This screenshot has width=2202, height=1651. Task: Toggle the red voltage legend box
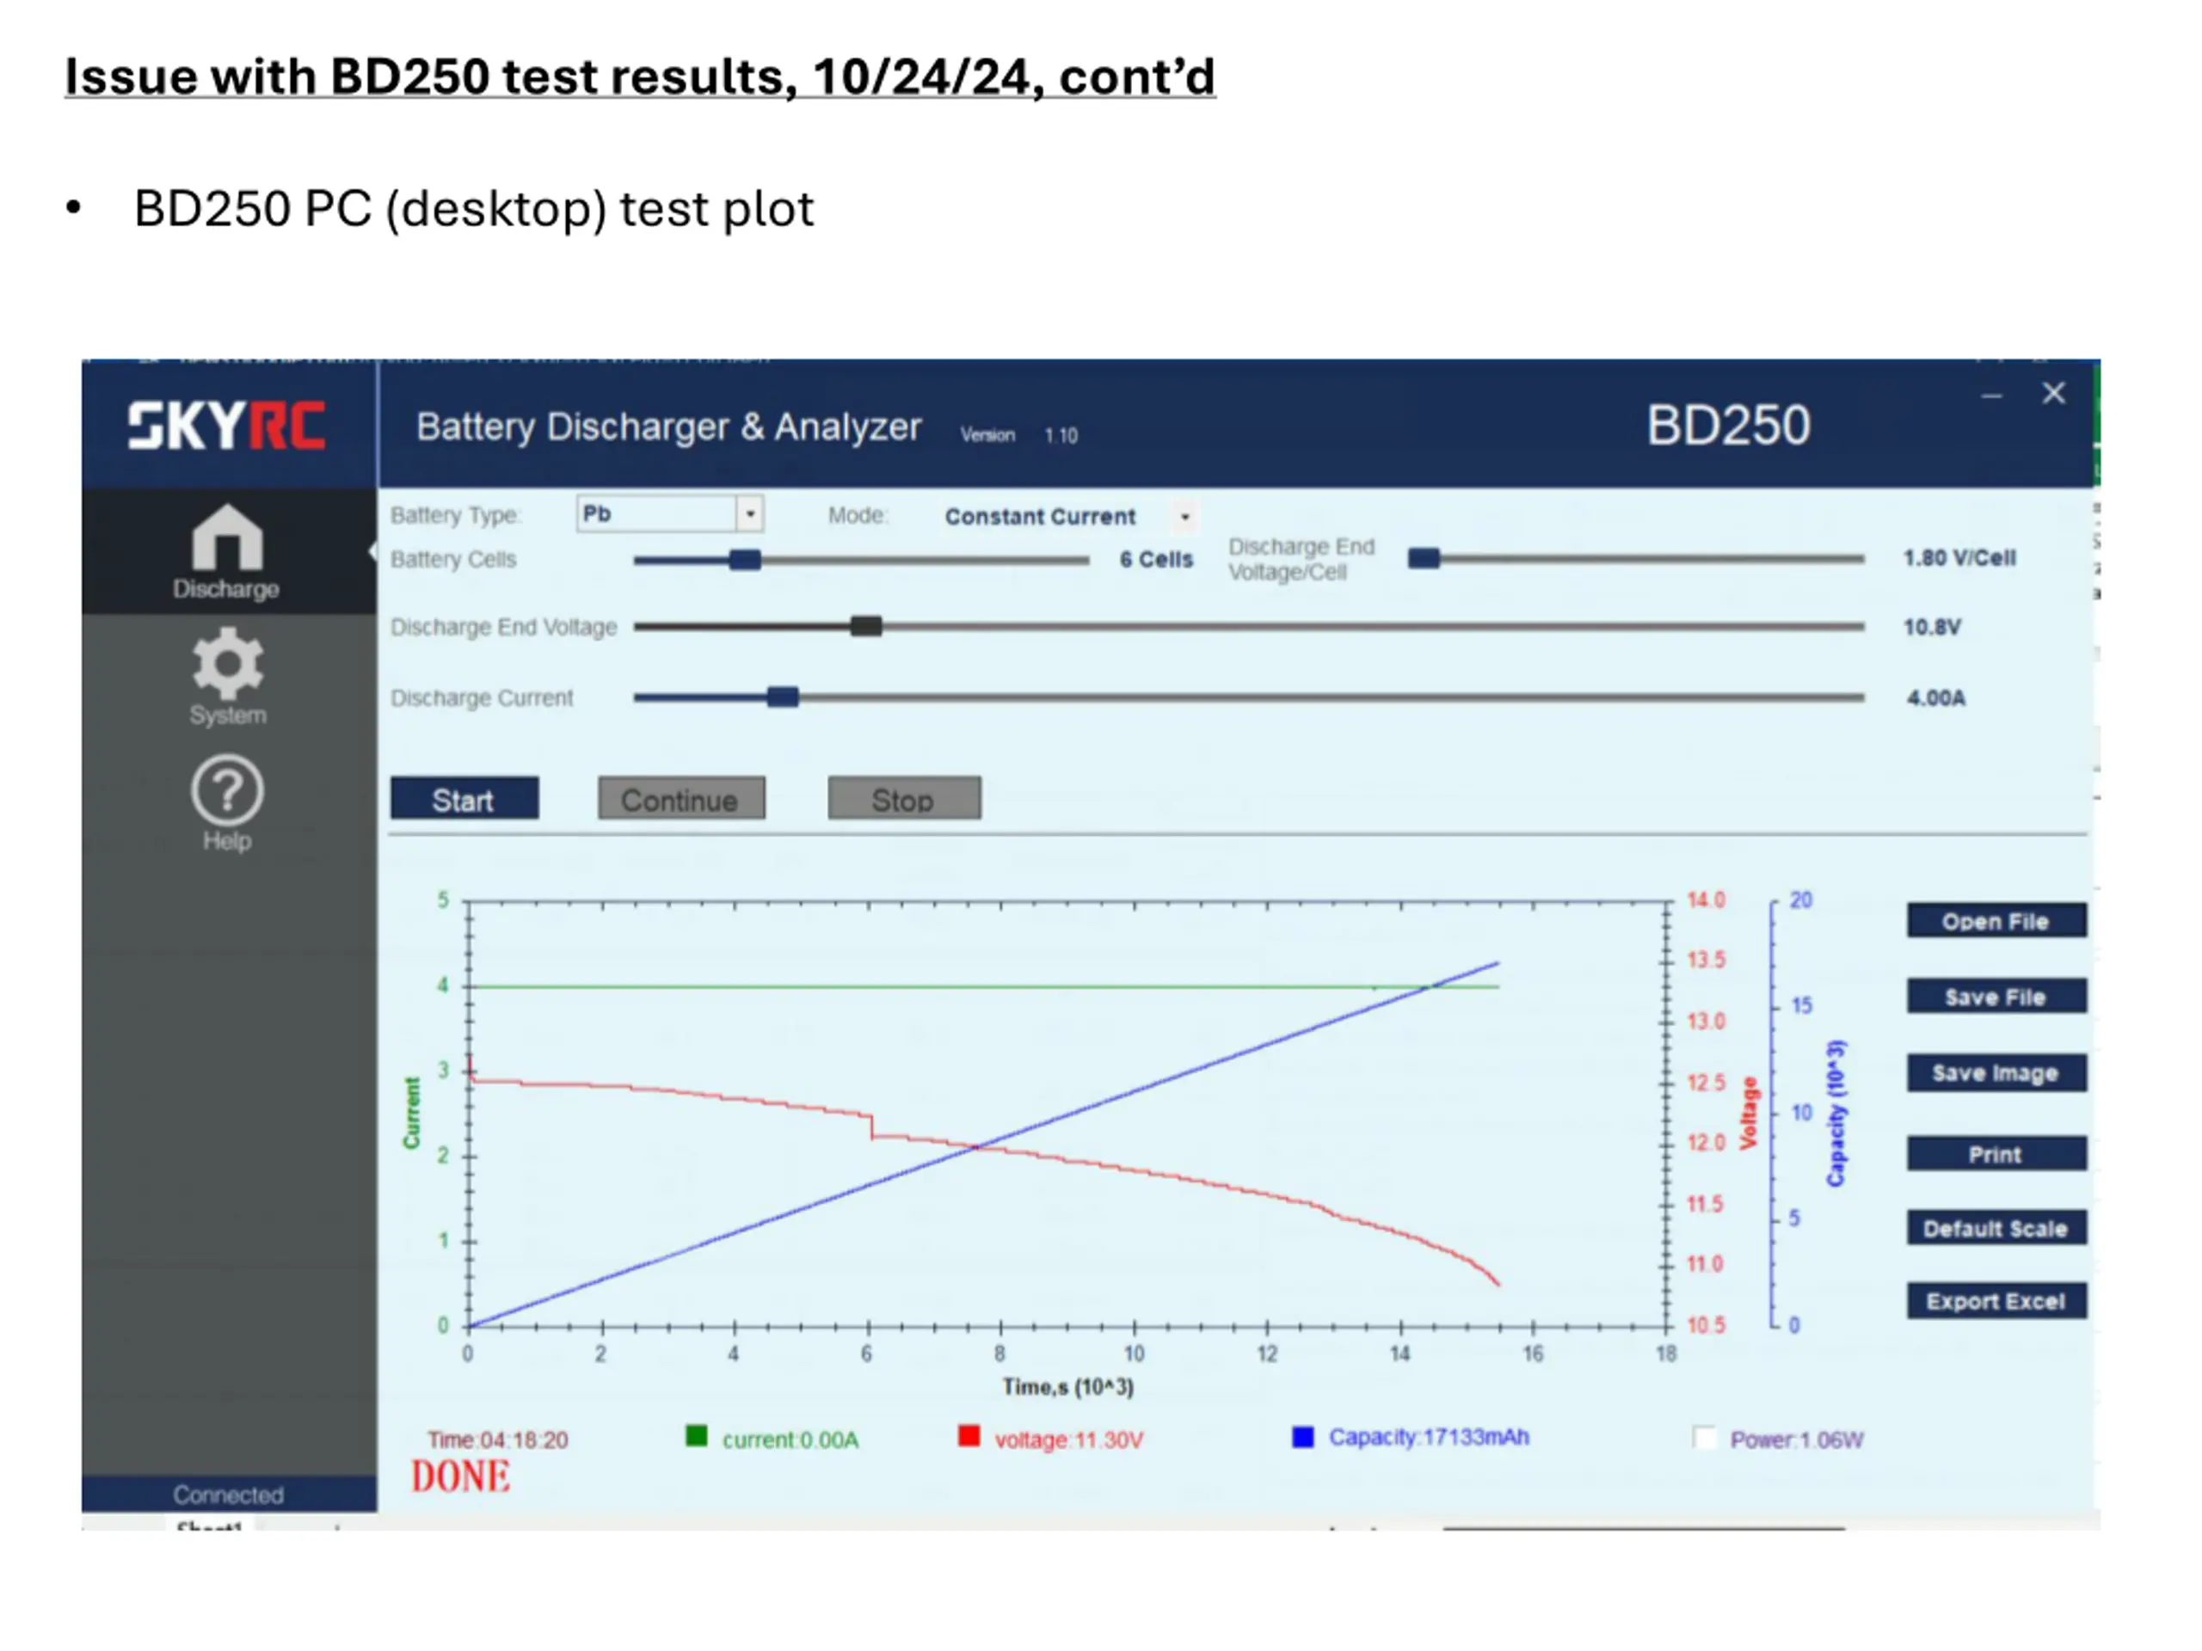pyautogui.click(x=969, y=1436)
